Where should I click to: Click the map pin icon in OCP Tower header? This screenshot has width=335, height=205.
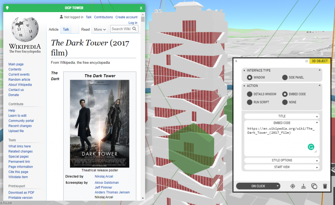click(x=7, y=8)
